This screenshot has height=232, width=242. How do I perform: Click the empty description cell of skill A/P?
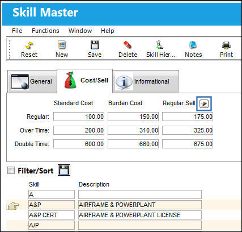(x=140, y=225)
